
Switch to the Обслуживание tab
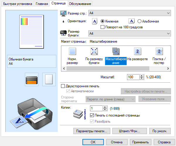(80, 4)
